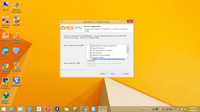
Task: Click the components list scroll-down arrow
Action: (x=127, y=58)
